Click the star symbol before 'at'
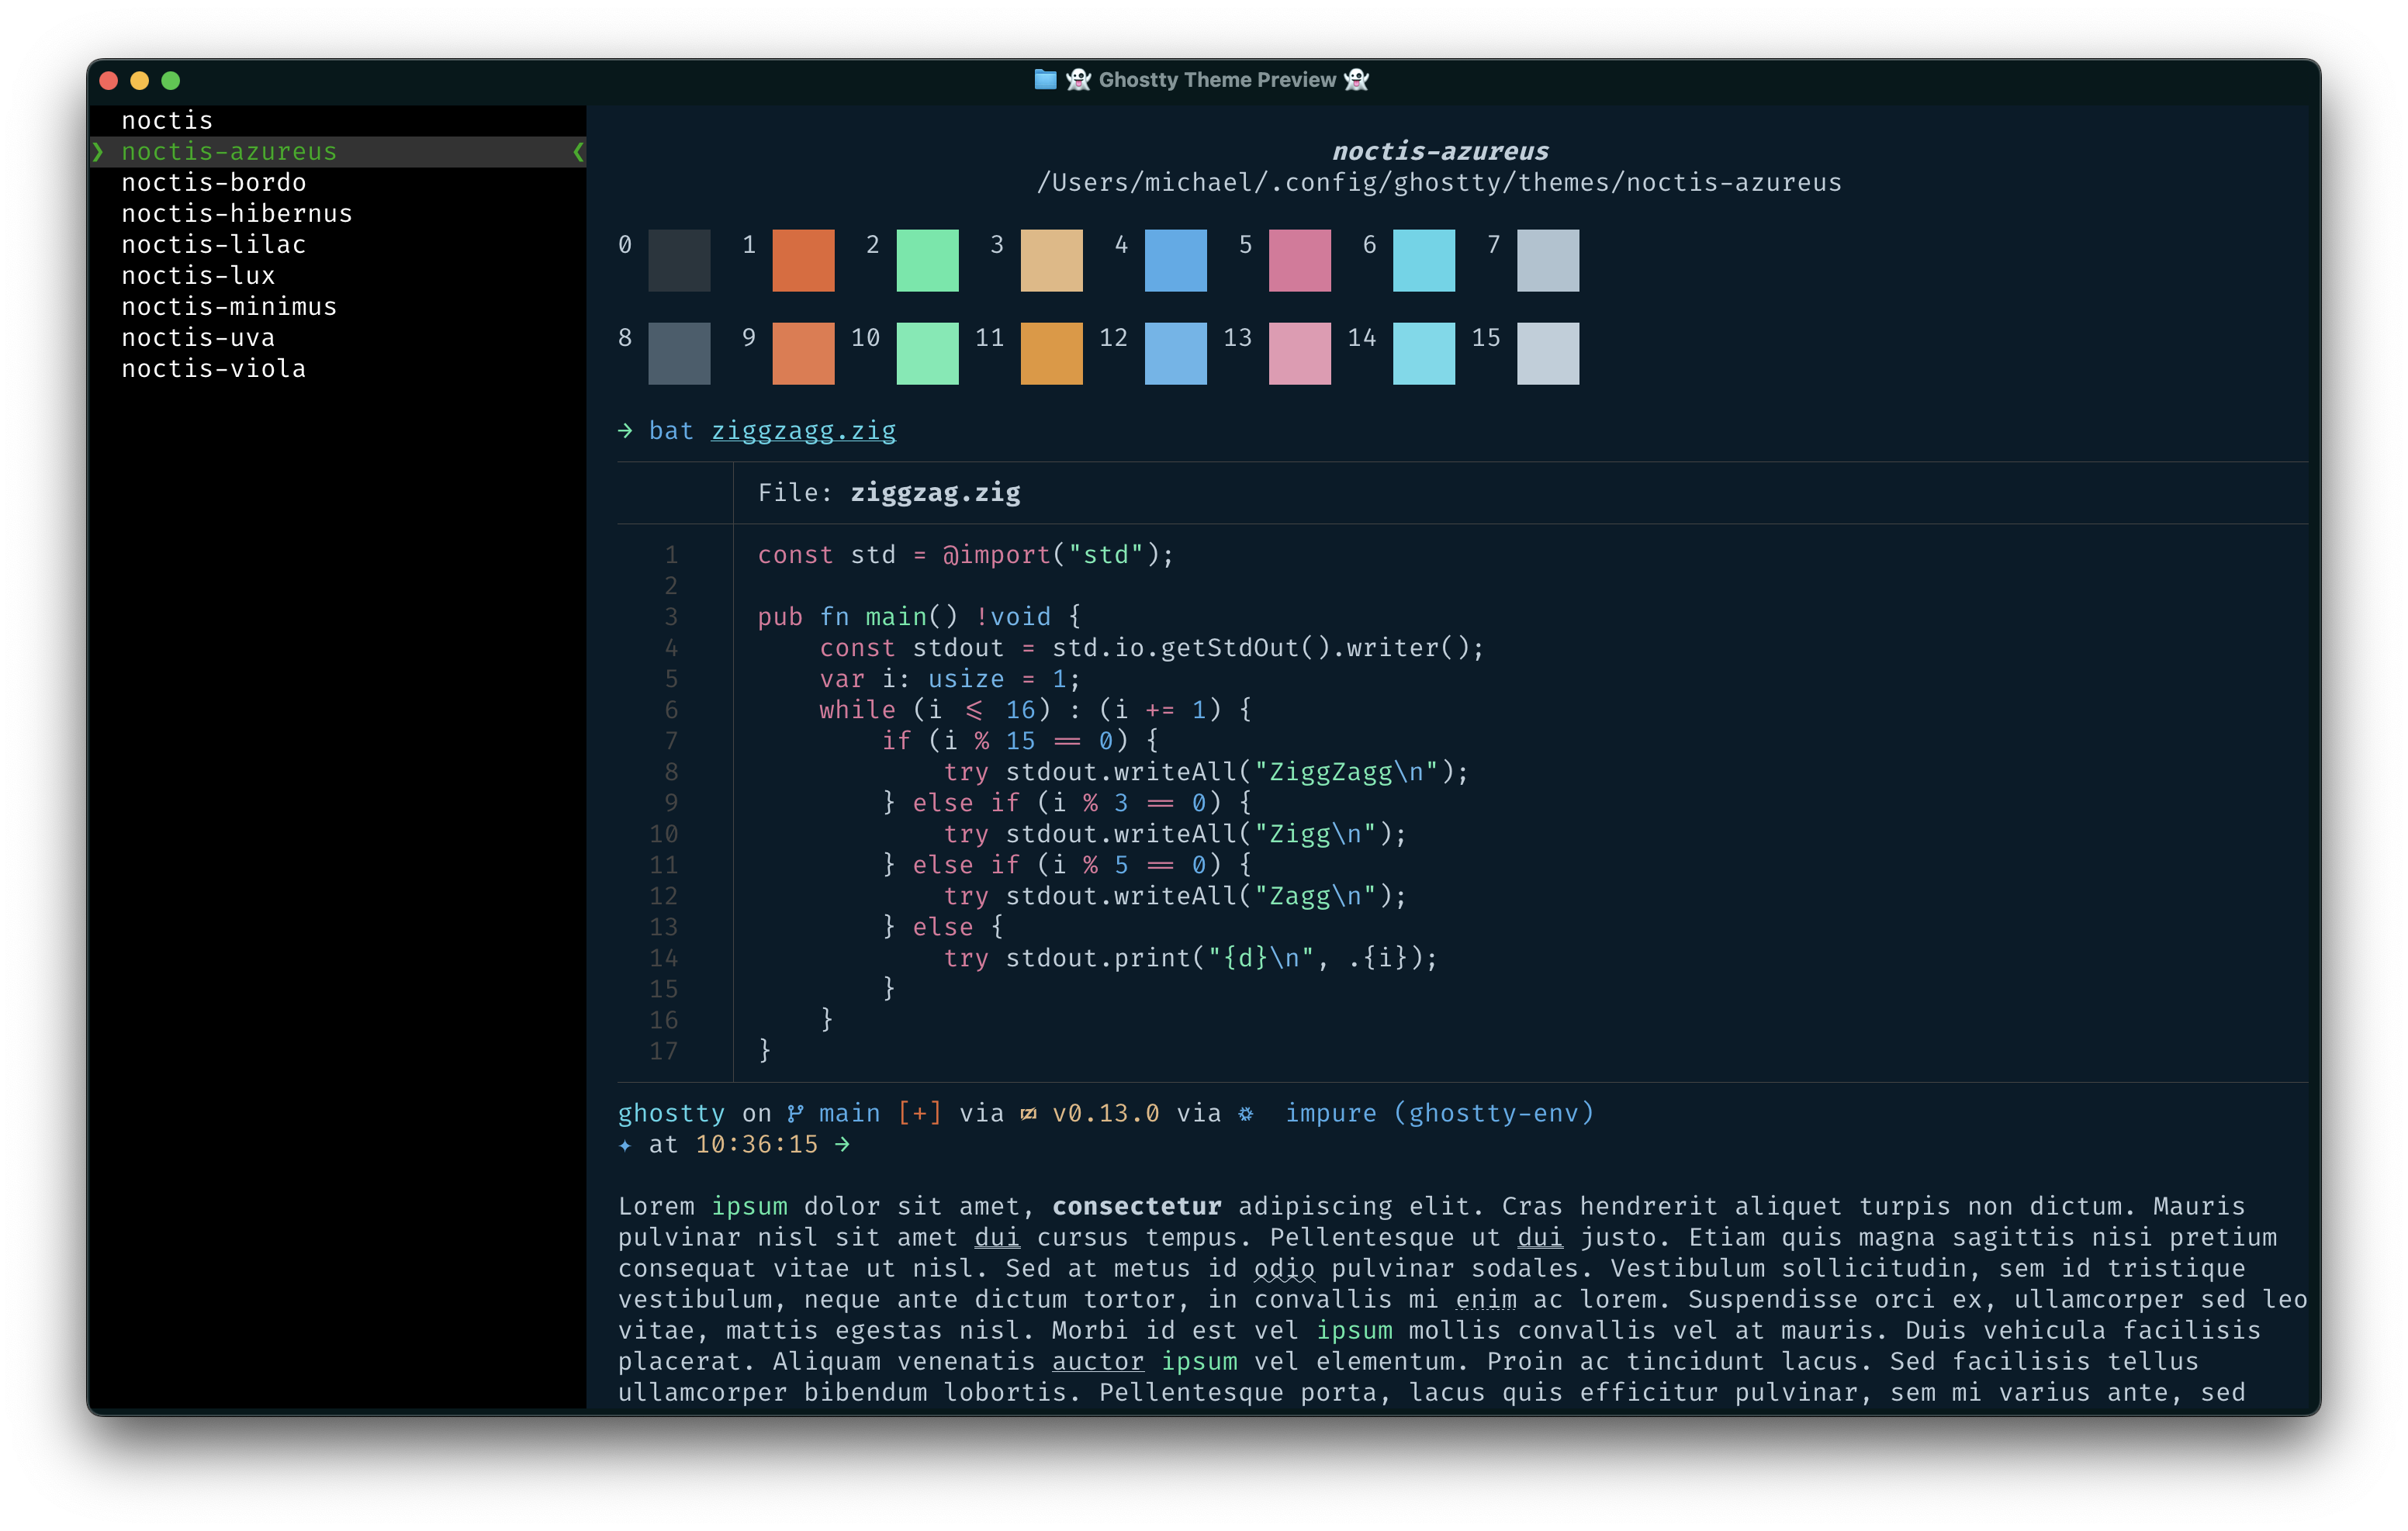The width and height of the screenshot is (2408, 1531). tap(625, 1145)
